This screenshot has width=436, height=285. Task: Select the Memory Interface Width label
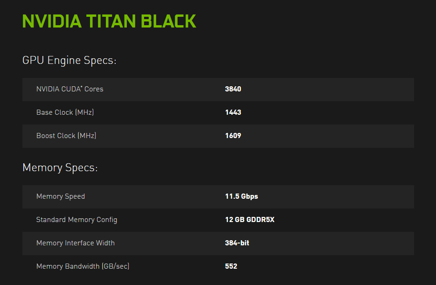(76, 243)
